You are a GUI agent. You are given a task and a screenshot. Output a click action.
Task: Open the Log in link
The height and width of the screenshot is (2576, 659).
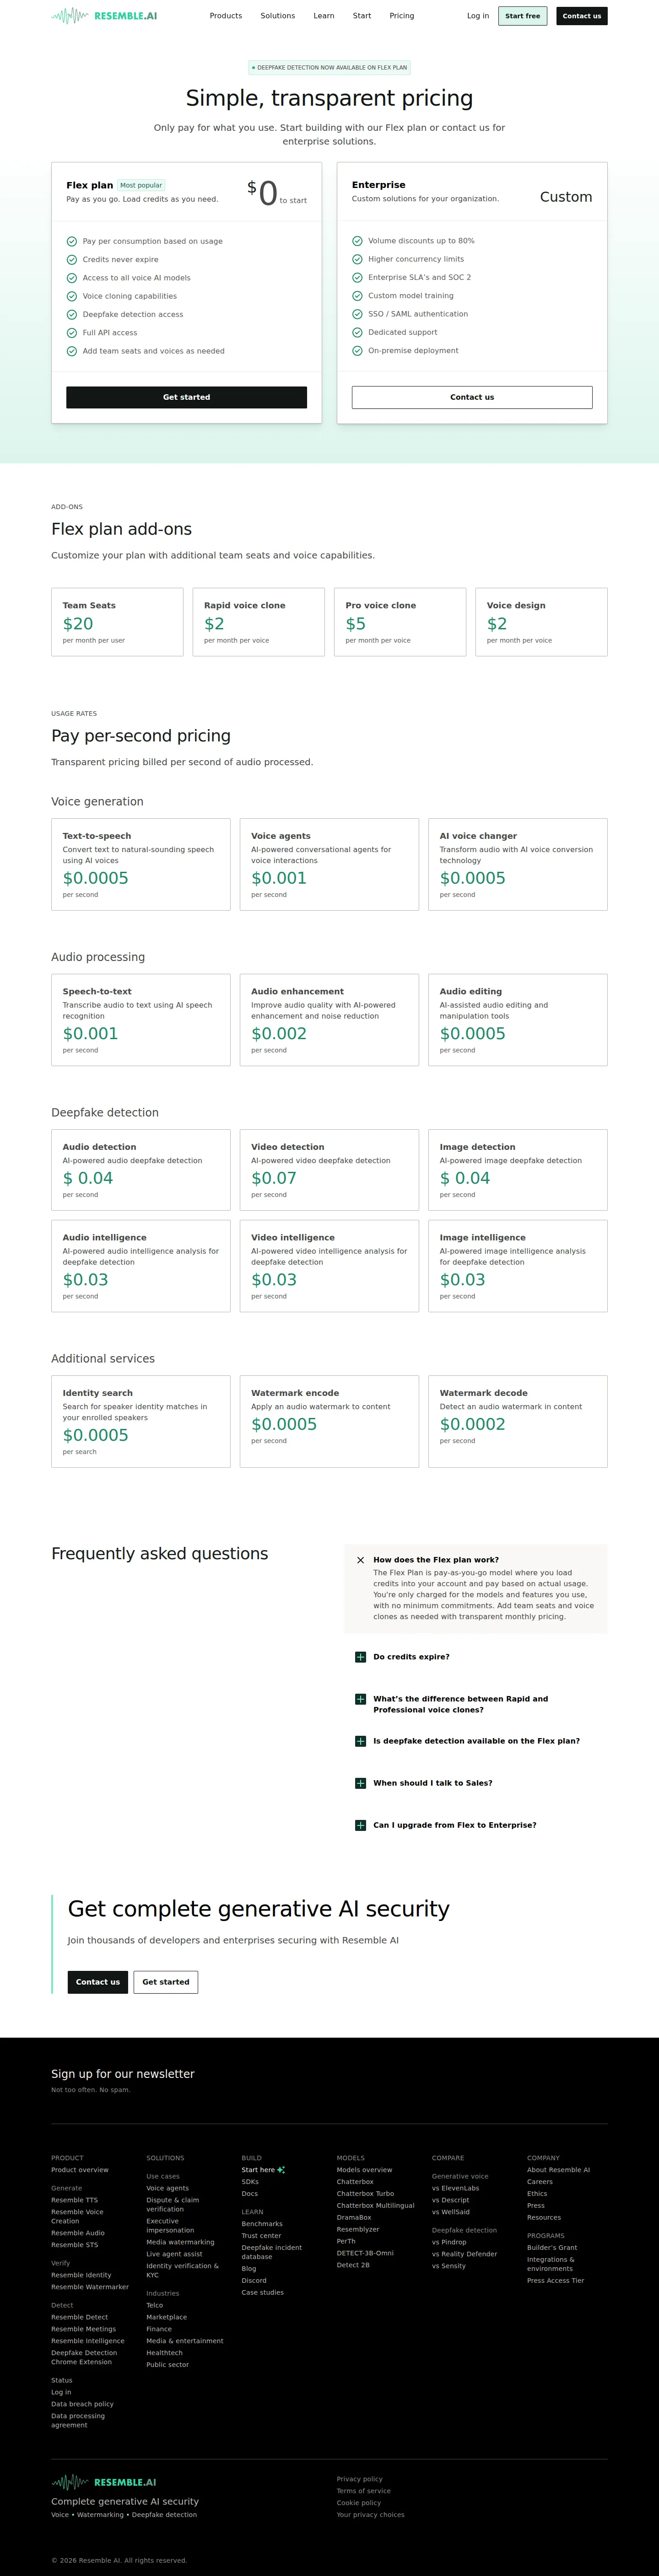pyautogui.click(x=478, y=16)
